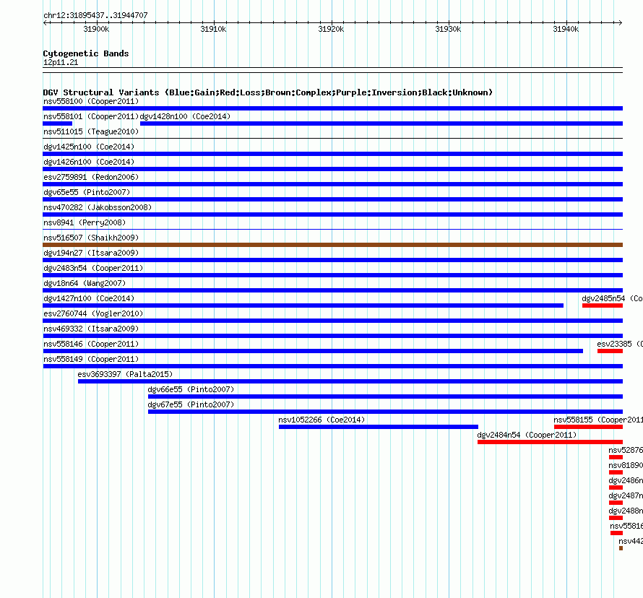Open nsv558155 (Cooper2011) loss variant
The width and height of the screenshot is (643, 598).
[x=598, y=420]
